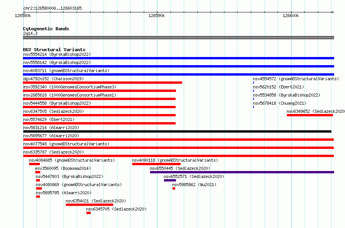Open nsv5620152 (Ebert2021) label
Image resolution: width=345 pixels, height=228 pixels.
pyautogui.click(x=278, y=87)
